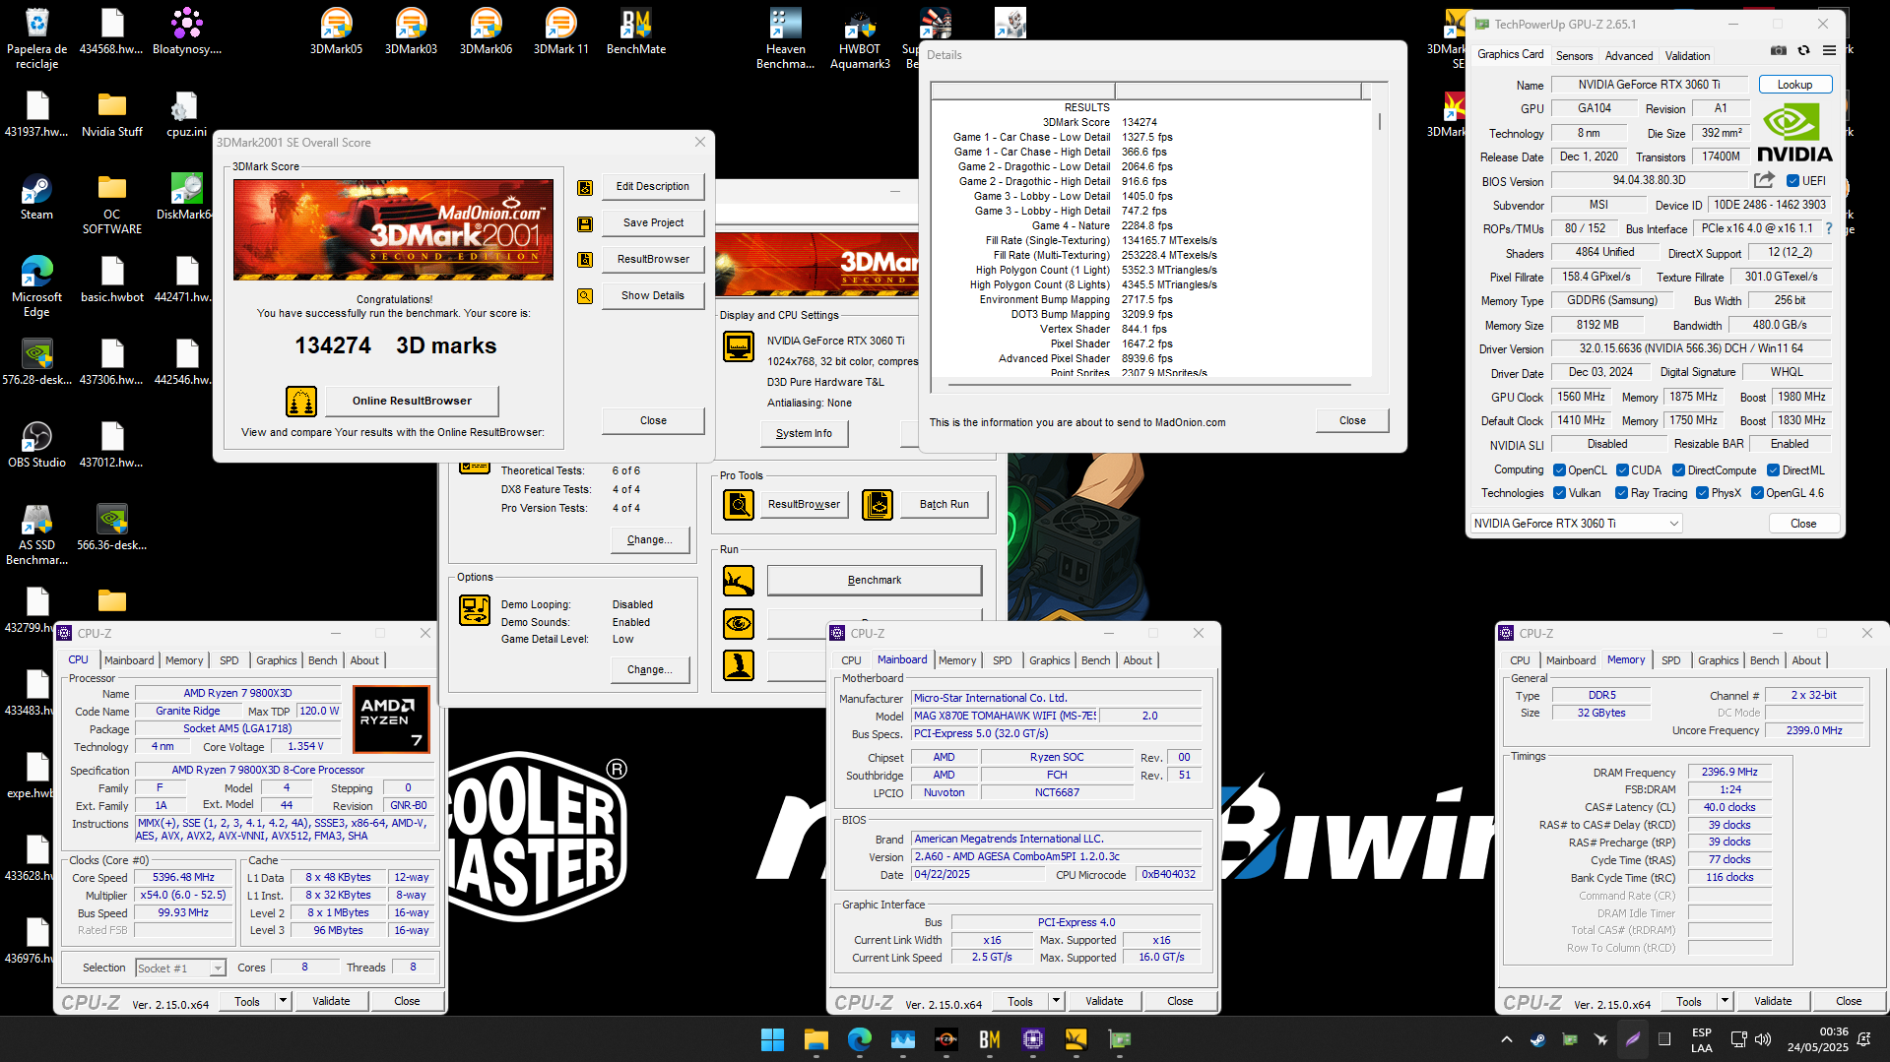The height and width of the screenshot is (1062, 1890).
Task: Switch to Validation tab in GPU-Z
Action: click(x=1687, y=56)
